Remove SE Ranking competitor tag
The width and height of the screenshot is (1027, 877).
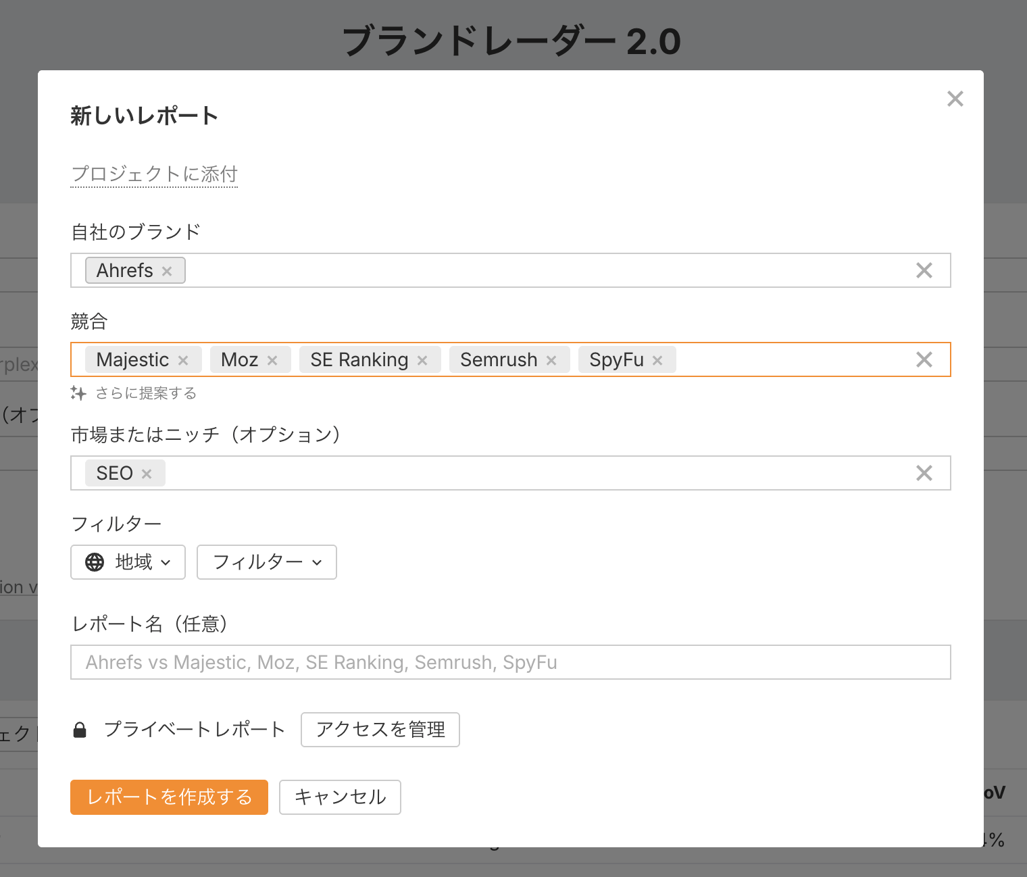pos(422,360)
